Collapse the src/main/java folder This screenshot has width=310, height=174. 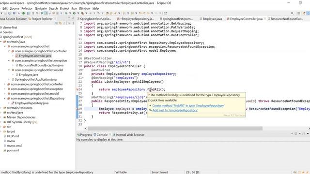[1, 42]
